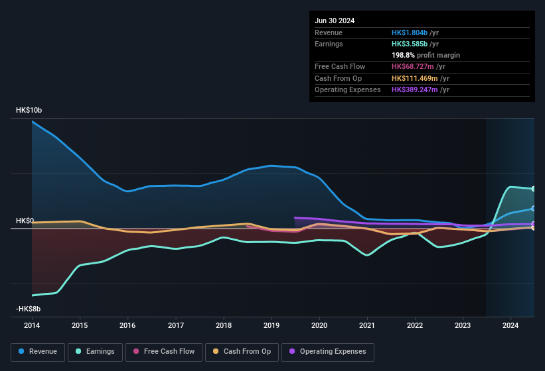
Task: Click the -HK$8b y-axis label
Action: [x=29, y=309]
